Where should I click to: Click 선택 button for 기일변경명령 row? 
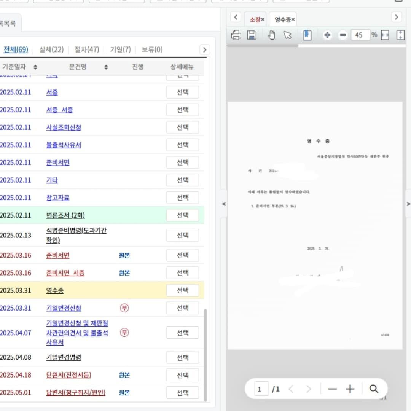tap(183, 357)
